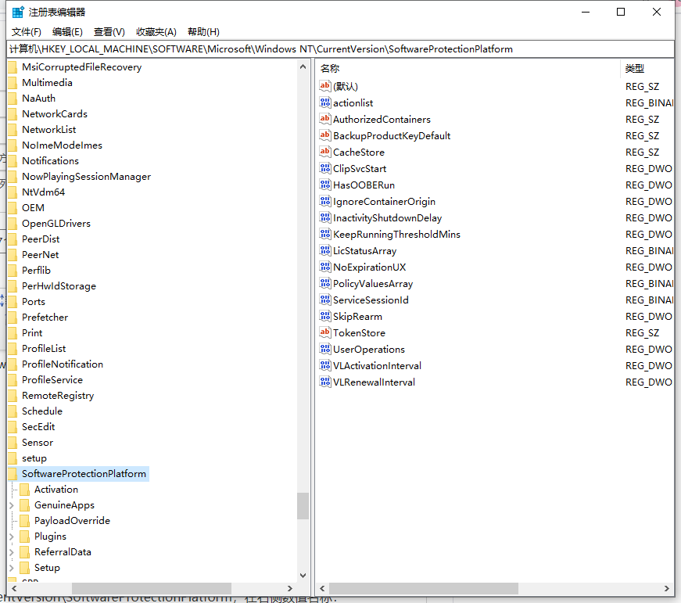Screen dimensions: 681x603
Task: Expand the Plugins subkey
Action: (x=13, y=536)
